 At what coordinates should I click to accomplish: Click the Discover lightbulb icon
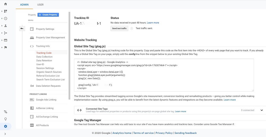tap(6, 119)
